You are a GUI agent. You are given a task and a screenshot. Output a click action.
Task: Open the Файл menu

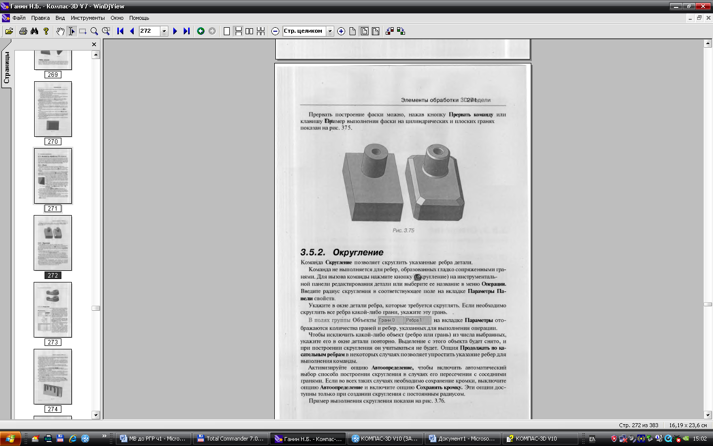pyautogui.click(x=19, y=18)
